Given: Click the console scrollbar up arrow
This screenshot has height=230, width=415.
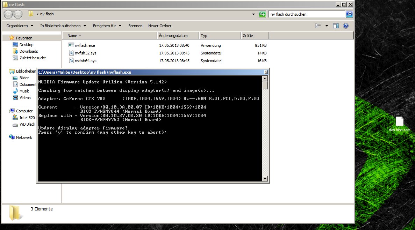Looking at the screenshot, I should (265, 79).
